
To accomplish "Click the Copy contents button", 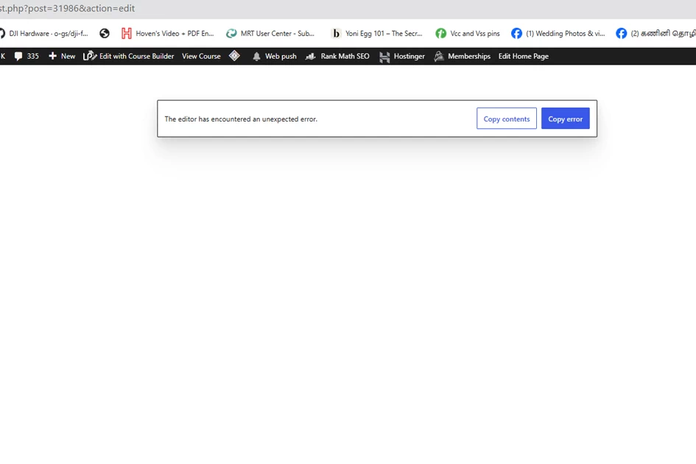I will (x=507, y=119).
